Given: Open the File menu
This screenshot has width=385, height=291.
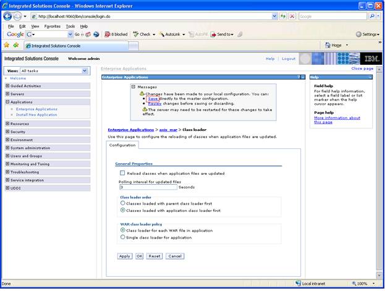Looking at the screenshot, I should point(11,27).
